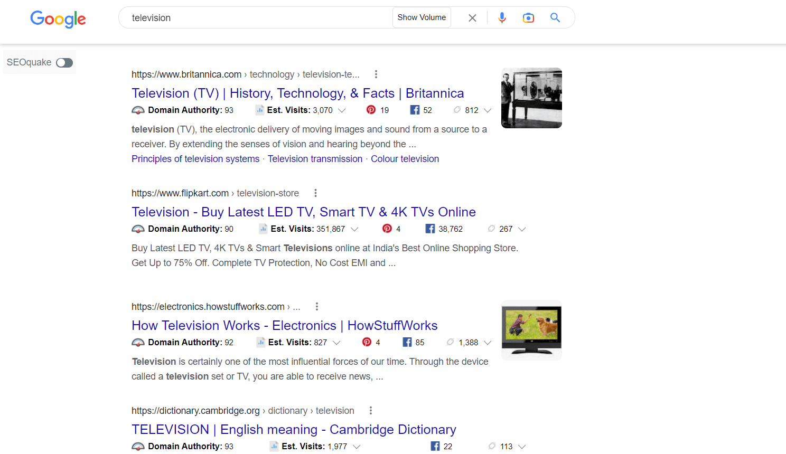This screenshot has width=786, height=454.
Task: Click the Est. Visits chart icon for HowStuffWorks
Action: coord(260,342)
